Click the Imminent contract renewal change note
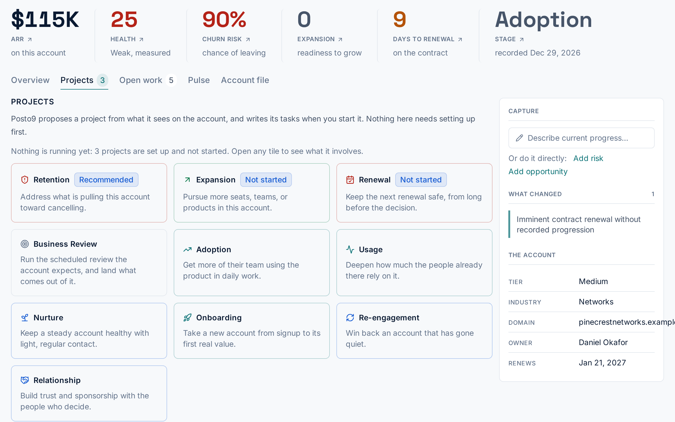This screenshot has height=422, width=675. (582, 224)
